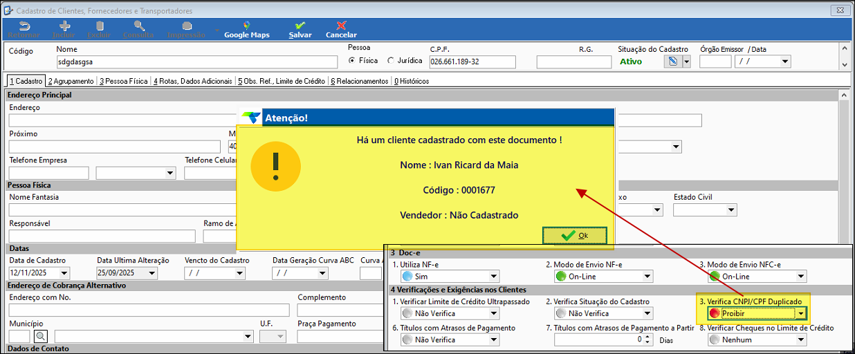
Task: Switch to the 3 Pessoa Física tab
Action: [x=123, y=81]
